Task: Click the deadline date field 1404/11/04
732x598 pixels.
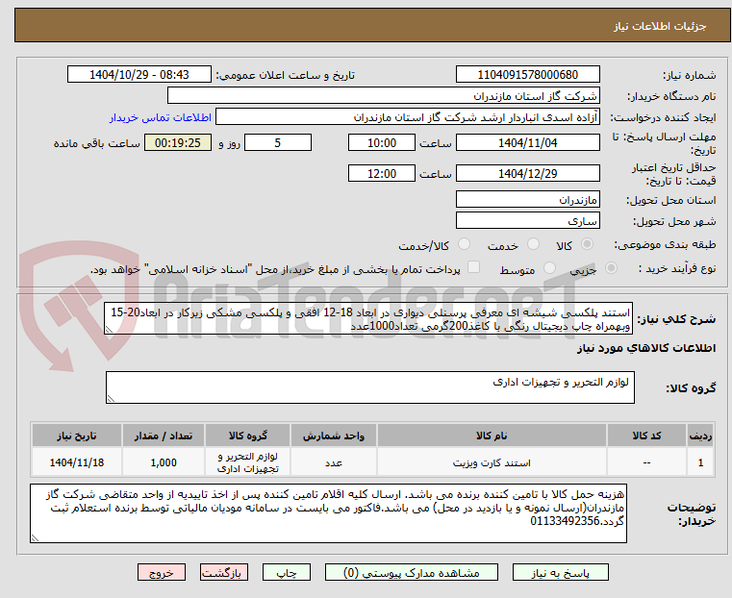Action: (527, 142)
